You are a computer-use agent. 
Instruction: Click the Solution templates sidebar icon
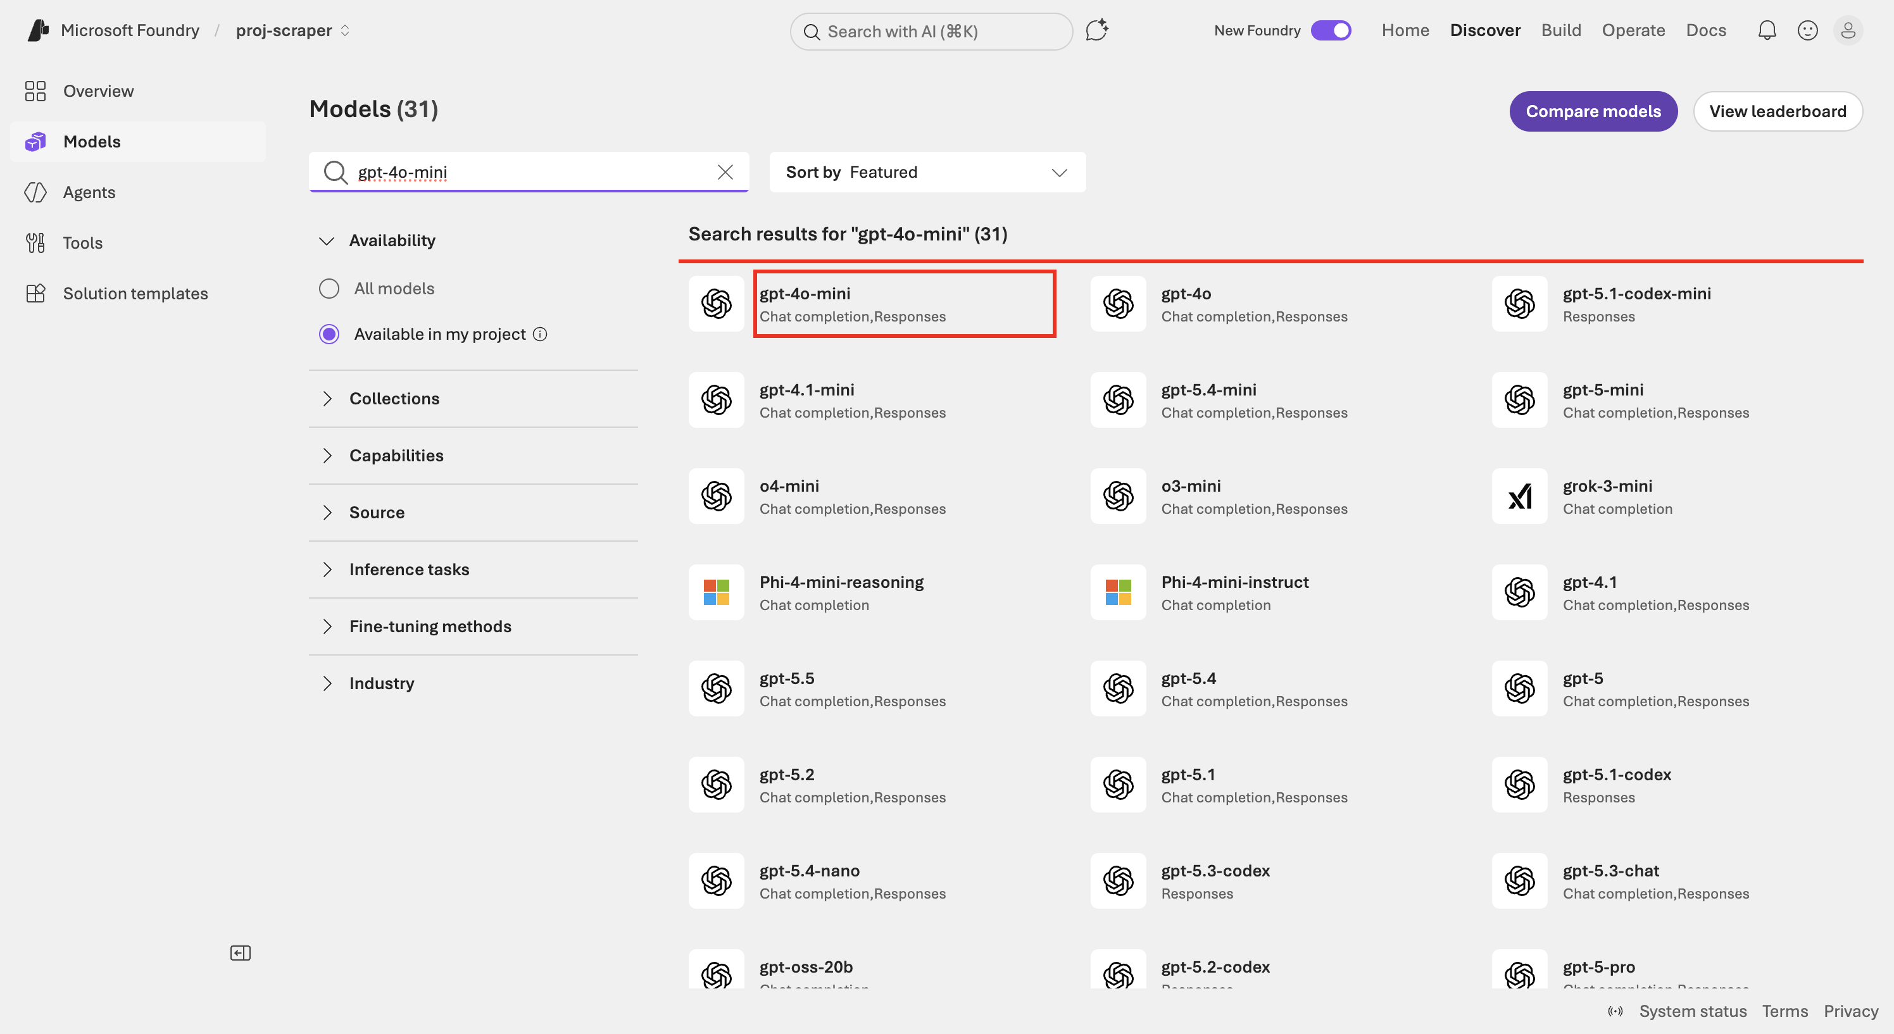(x=35, y=293)
